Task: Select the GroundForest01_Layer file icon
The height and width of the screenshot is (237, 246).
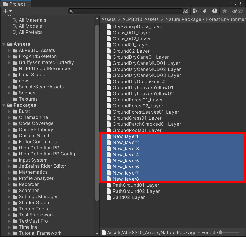Action: (x=109, y=100)
